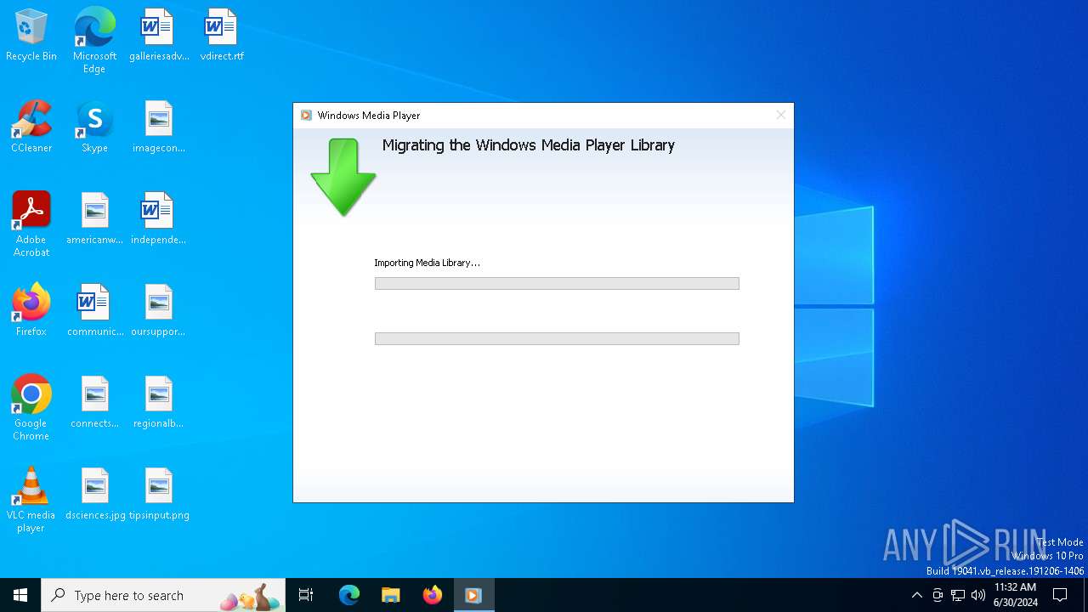1088x612 pixels.
Task: Click the second overall progress bar
Action: [557, 338]
